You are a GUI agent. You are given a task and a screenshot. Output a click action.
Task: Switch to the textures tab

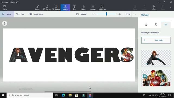click(x=156, y=24)
